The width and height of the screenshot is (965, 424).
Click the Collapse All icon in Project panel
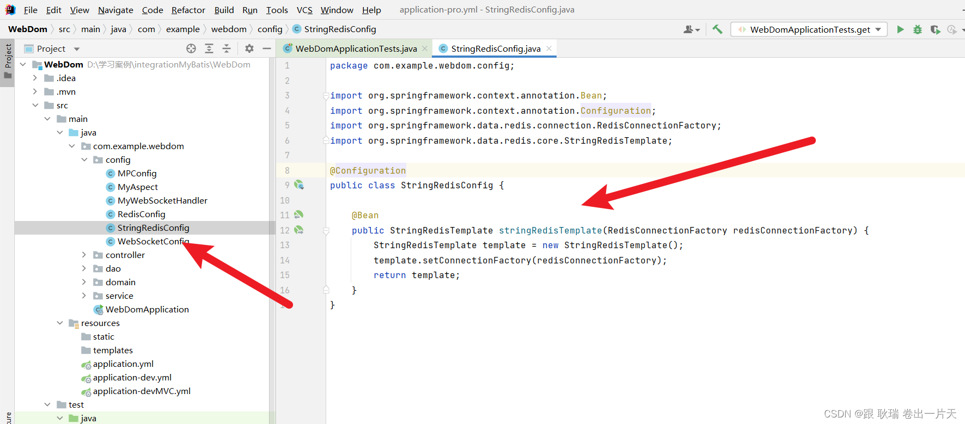[x=227, y=48]
